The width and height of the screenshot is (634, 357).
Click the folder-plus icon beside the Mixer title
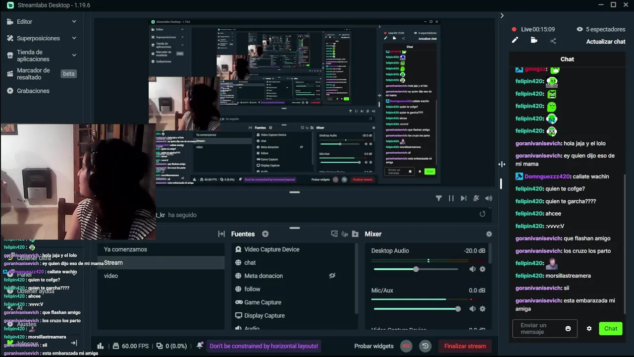click(x=355, y=234)
